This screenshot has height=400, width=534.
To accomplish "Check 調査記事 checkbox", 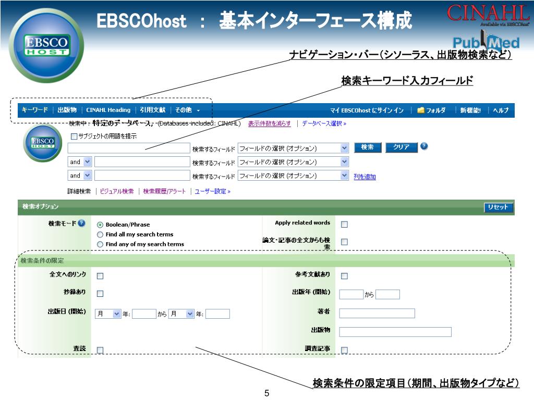I will [x=344, y=350].
